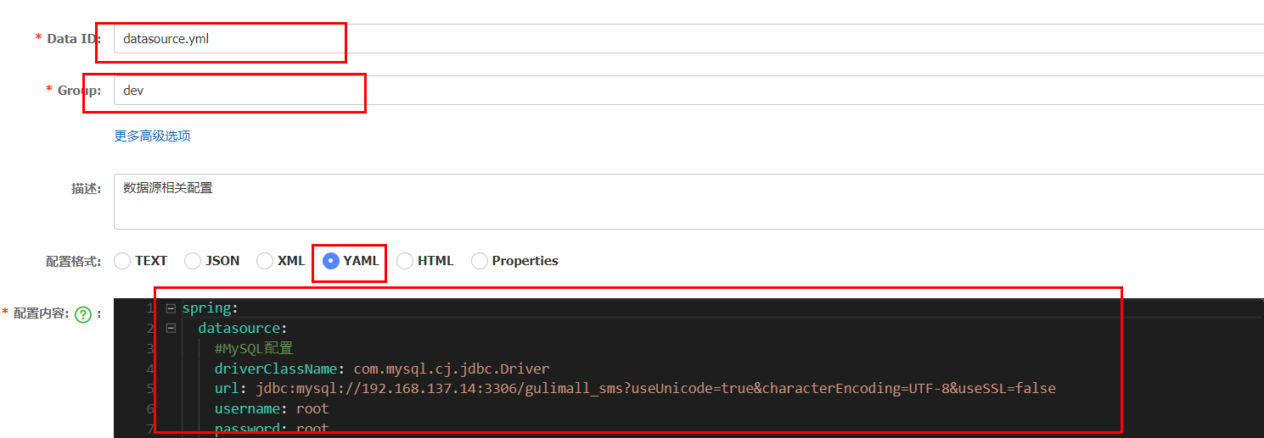Focus the Data ID field with datasource.yml
Viewport: 1264px width, 438px height.
688,38
